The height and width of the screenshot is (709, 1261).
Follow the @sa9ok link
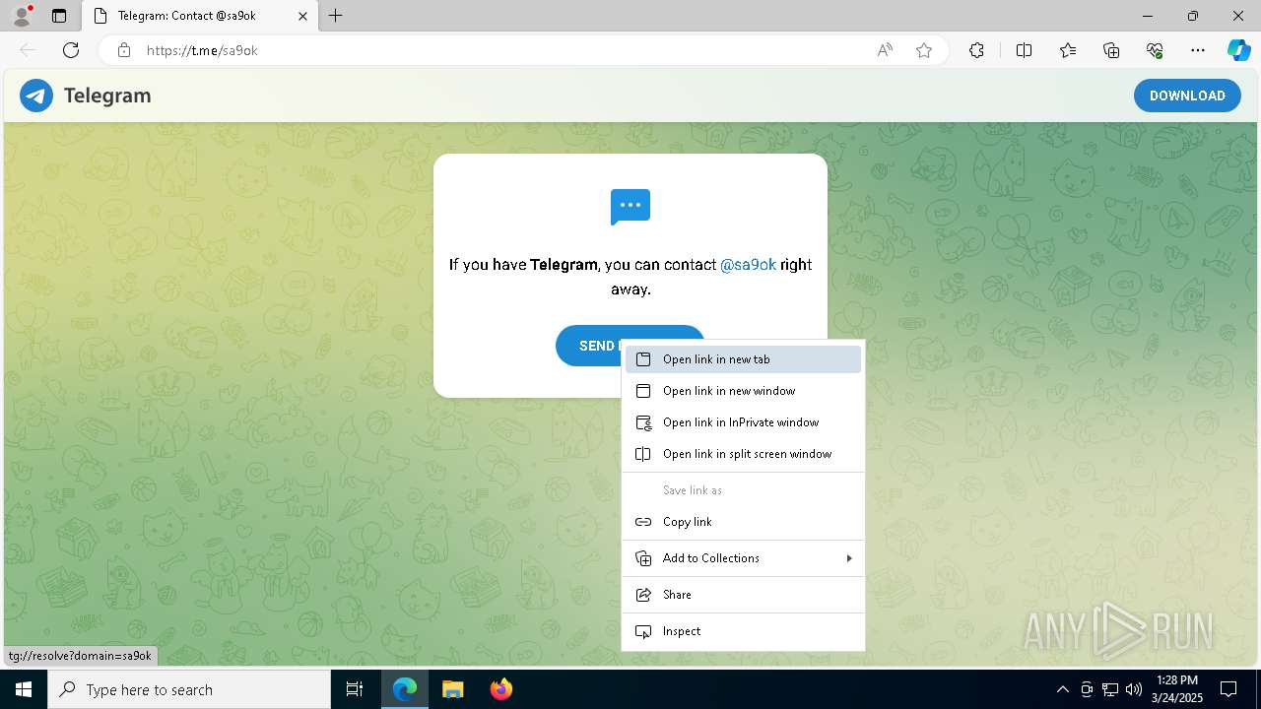(x=748, y=264)
